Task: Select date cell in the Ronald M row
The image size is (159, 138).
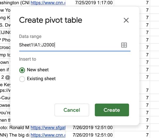Action: click(x=90, y=128)
